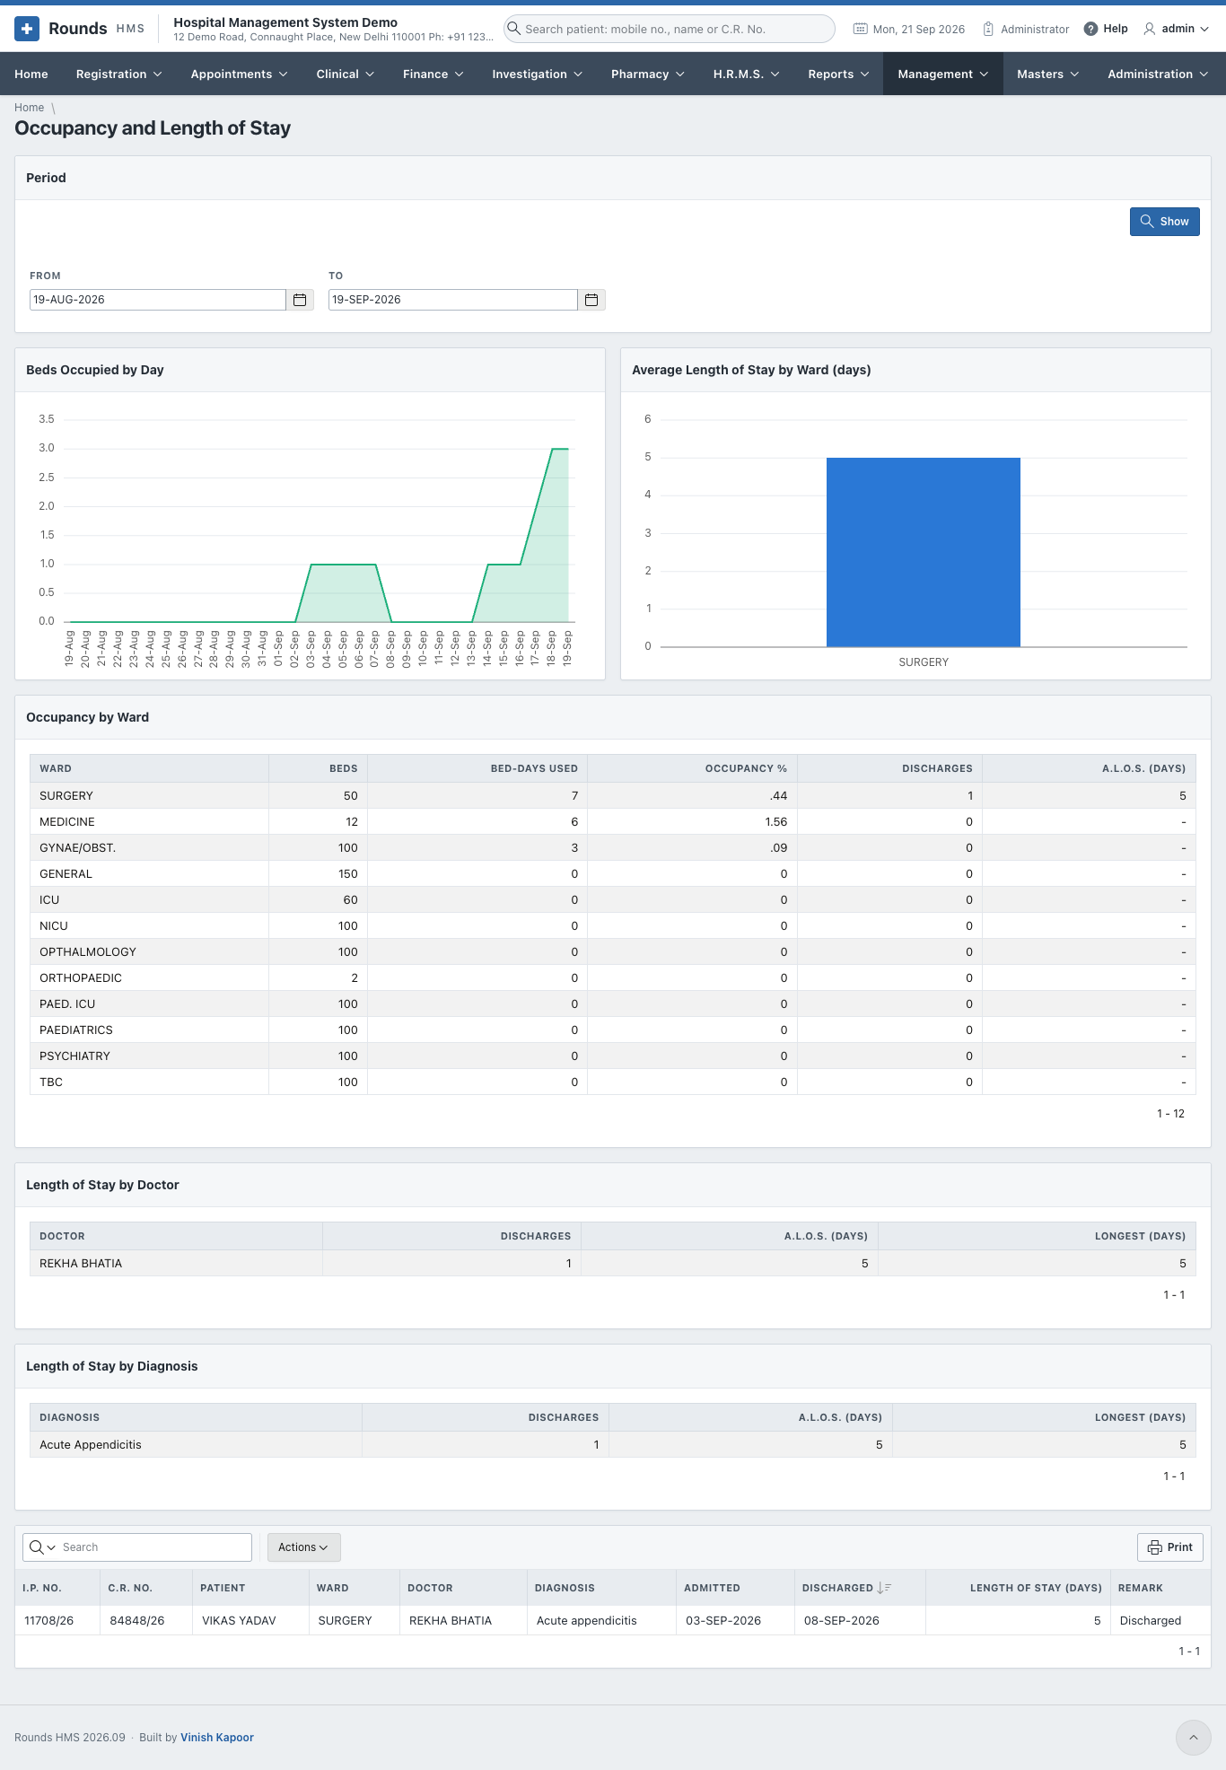The width and height of the screenshot is (1226, 1770).
Task: Click the admin user profile icon
Action: coord(1149,29)
